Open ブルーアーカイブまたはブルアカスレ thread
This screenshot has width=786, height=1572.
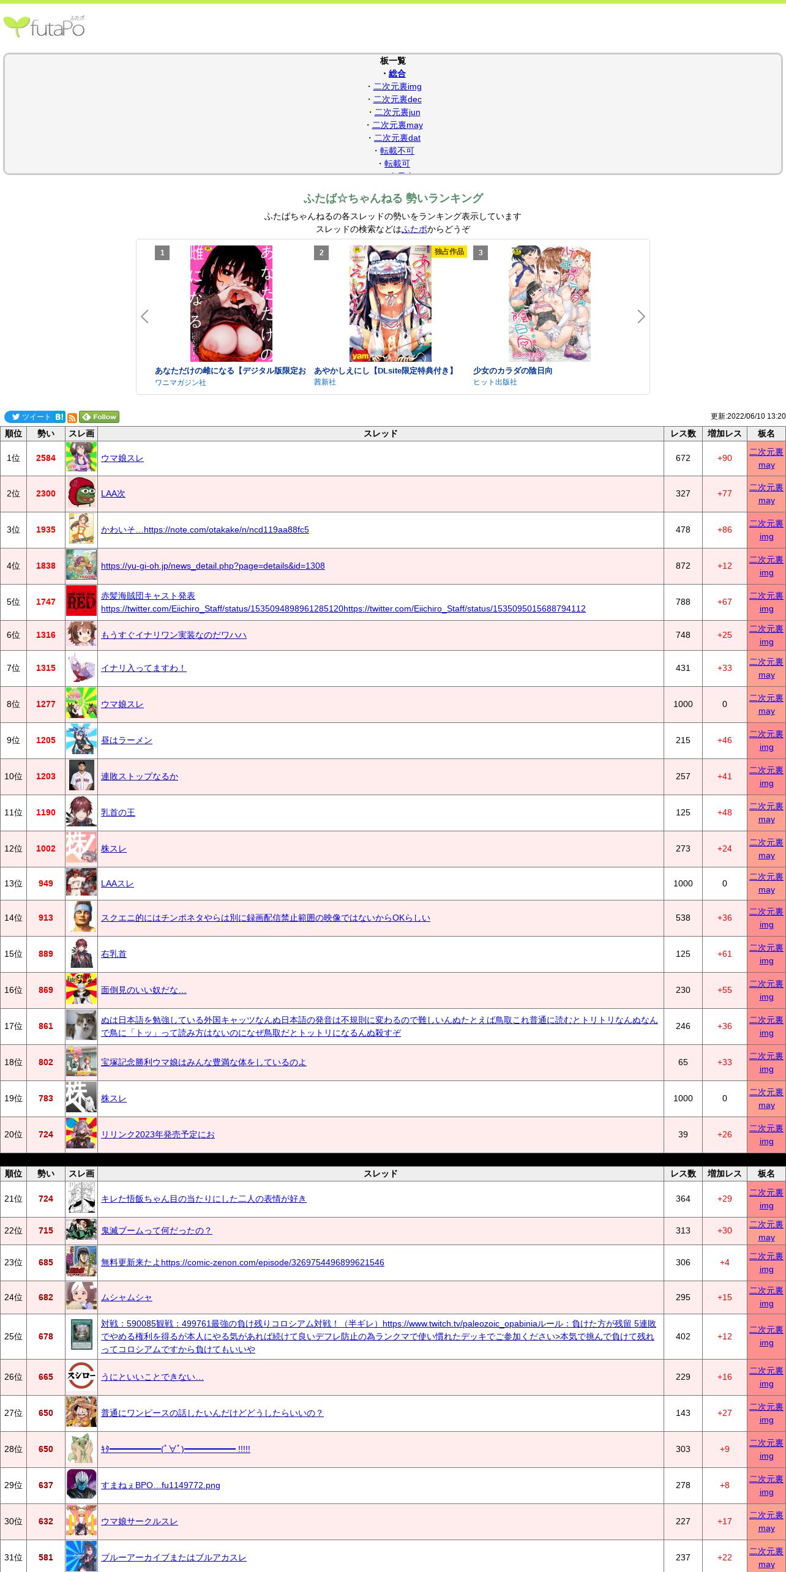click(174, 1557)
